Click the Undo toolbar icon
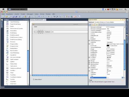The image size is (129, 97). [39, 16]
